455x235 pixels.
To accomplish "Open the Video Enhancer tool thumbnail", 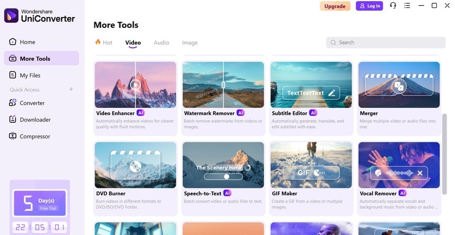I will (x=135, y=85).
